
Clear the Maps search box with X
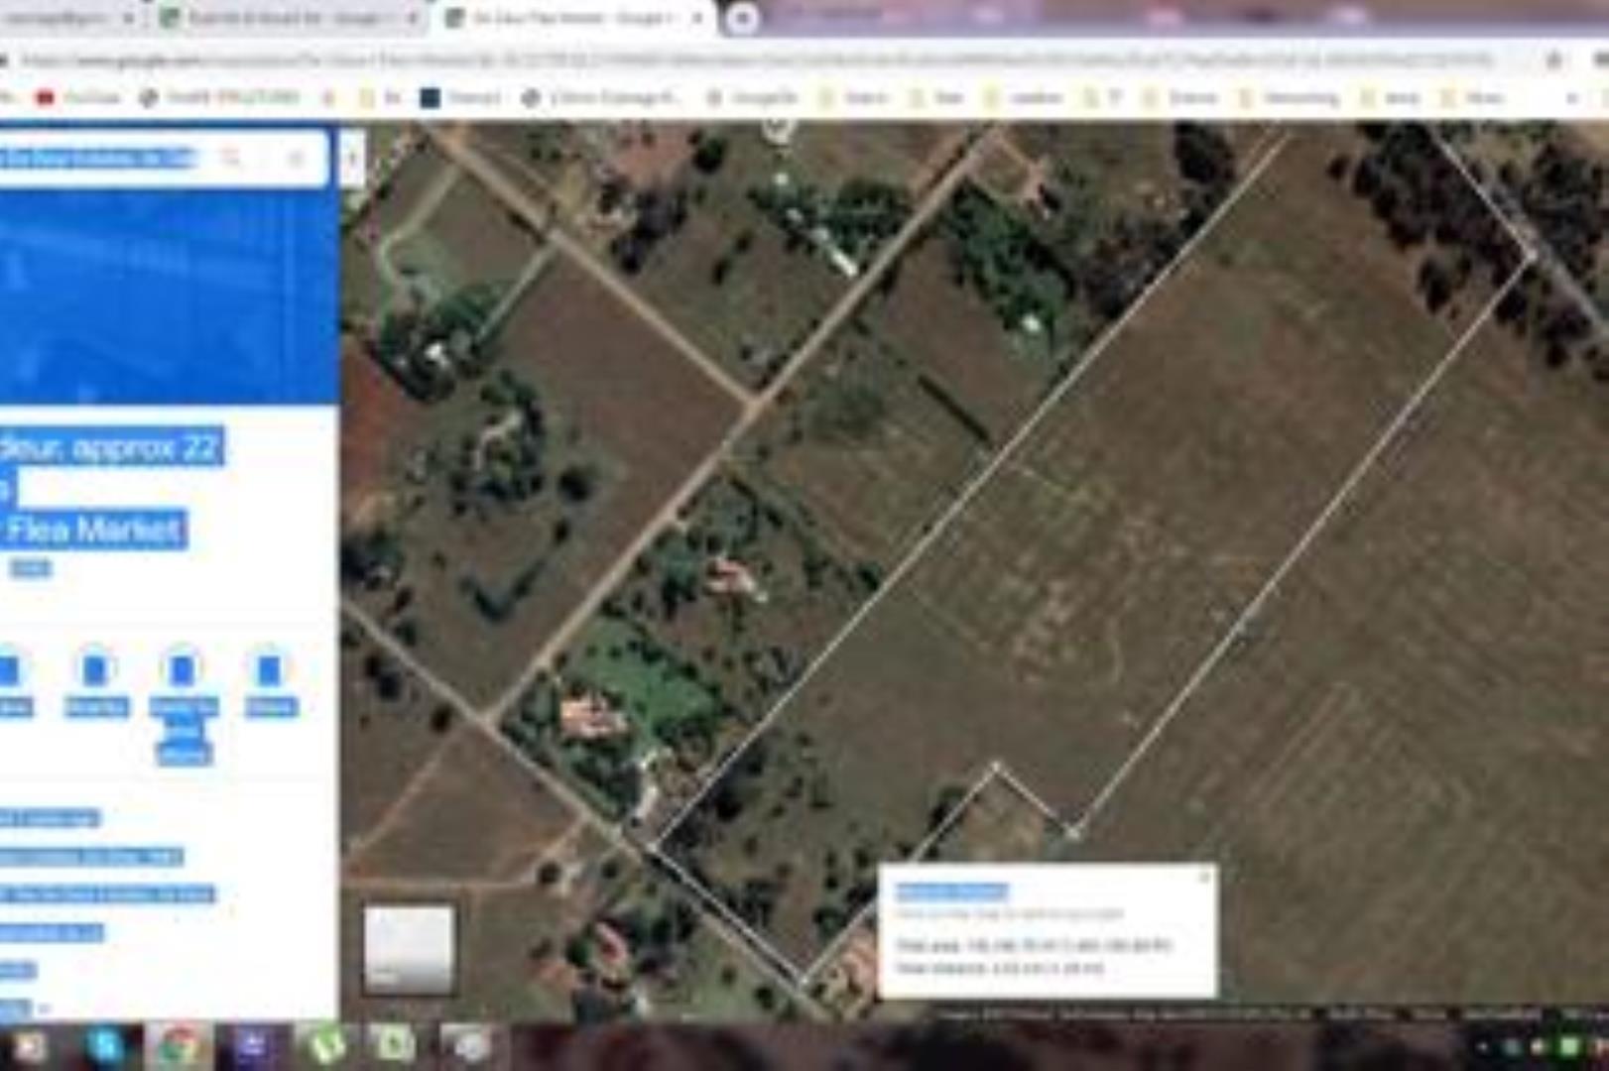point(296,158)
